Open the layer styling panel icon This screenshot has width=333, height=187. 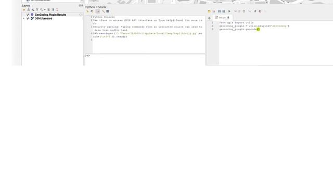point(24,10)
